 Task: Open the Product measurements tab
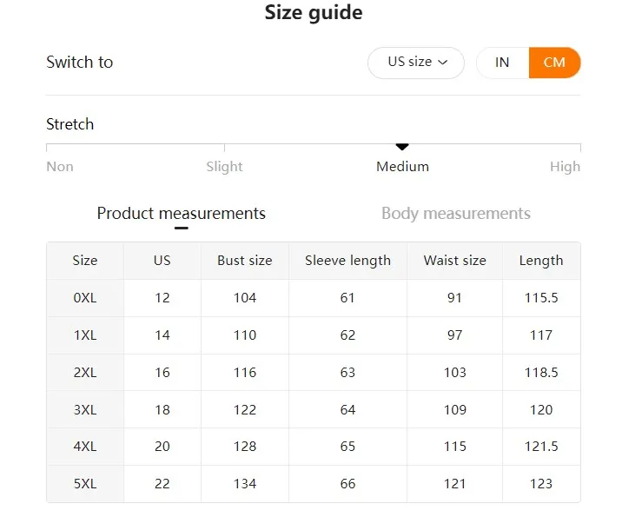[181, 214]
